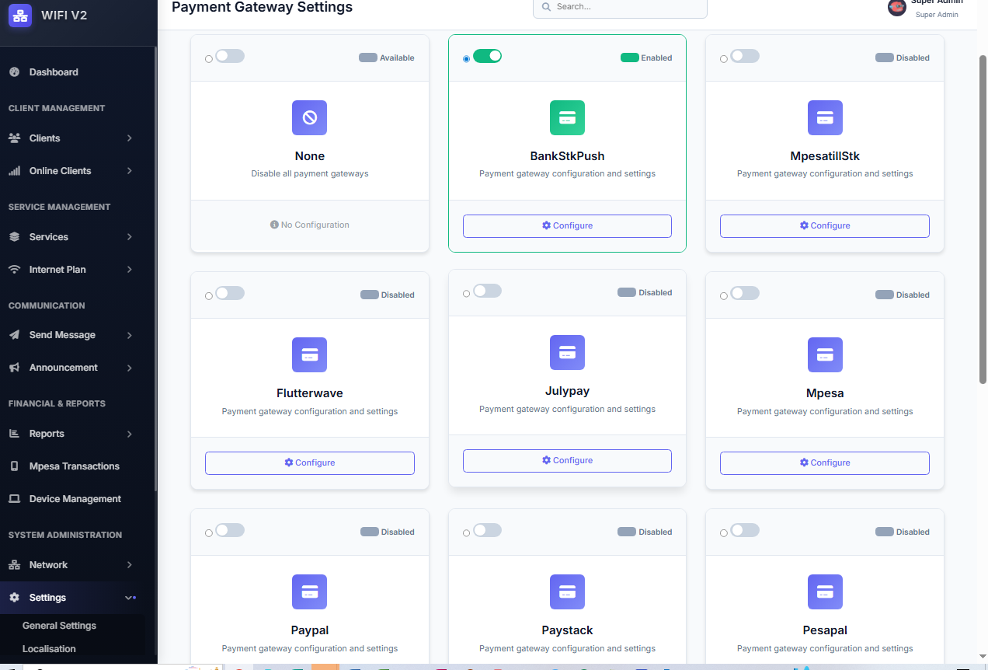This screenshot has height=670, width=988.
Task: Click the Search input field
Action: [625, 7]
